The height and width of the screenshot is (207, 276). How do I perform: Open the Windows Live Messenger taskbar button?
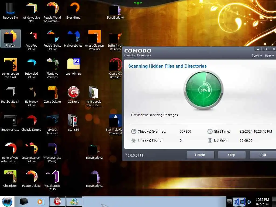pos(74,202)
